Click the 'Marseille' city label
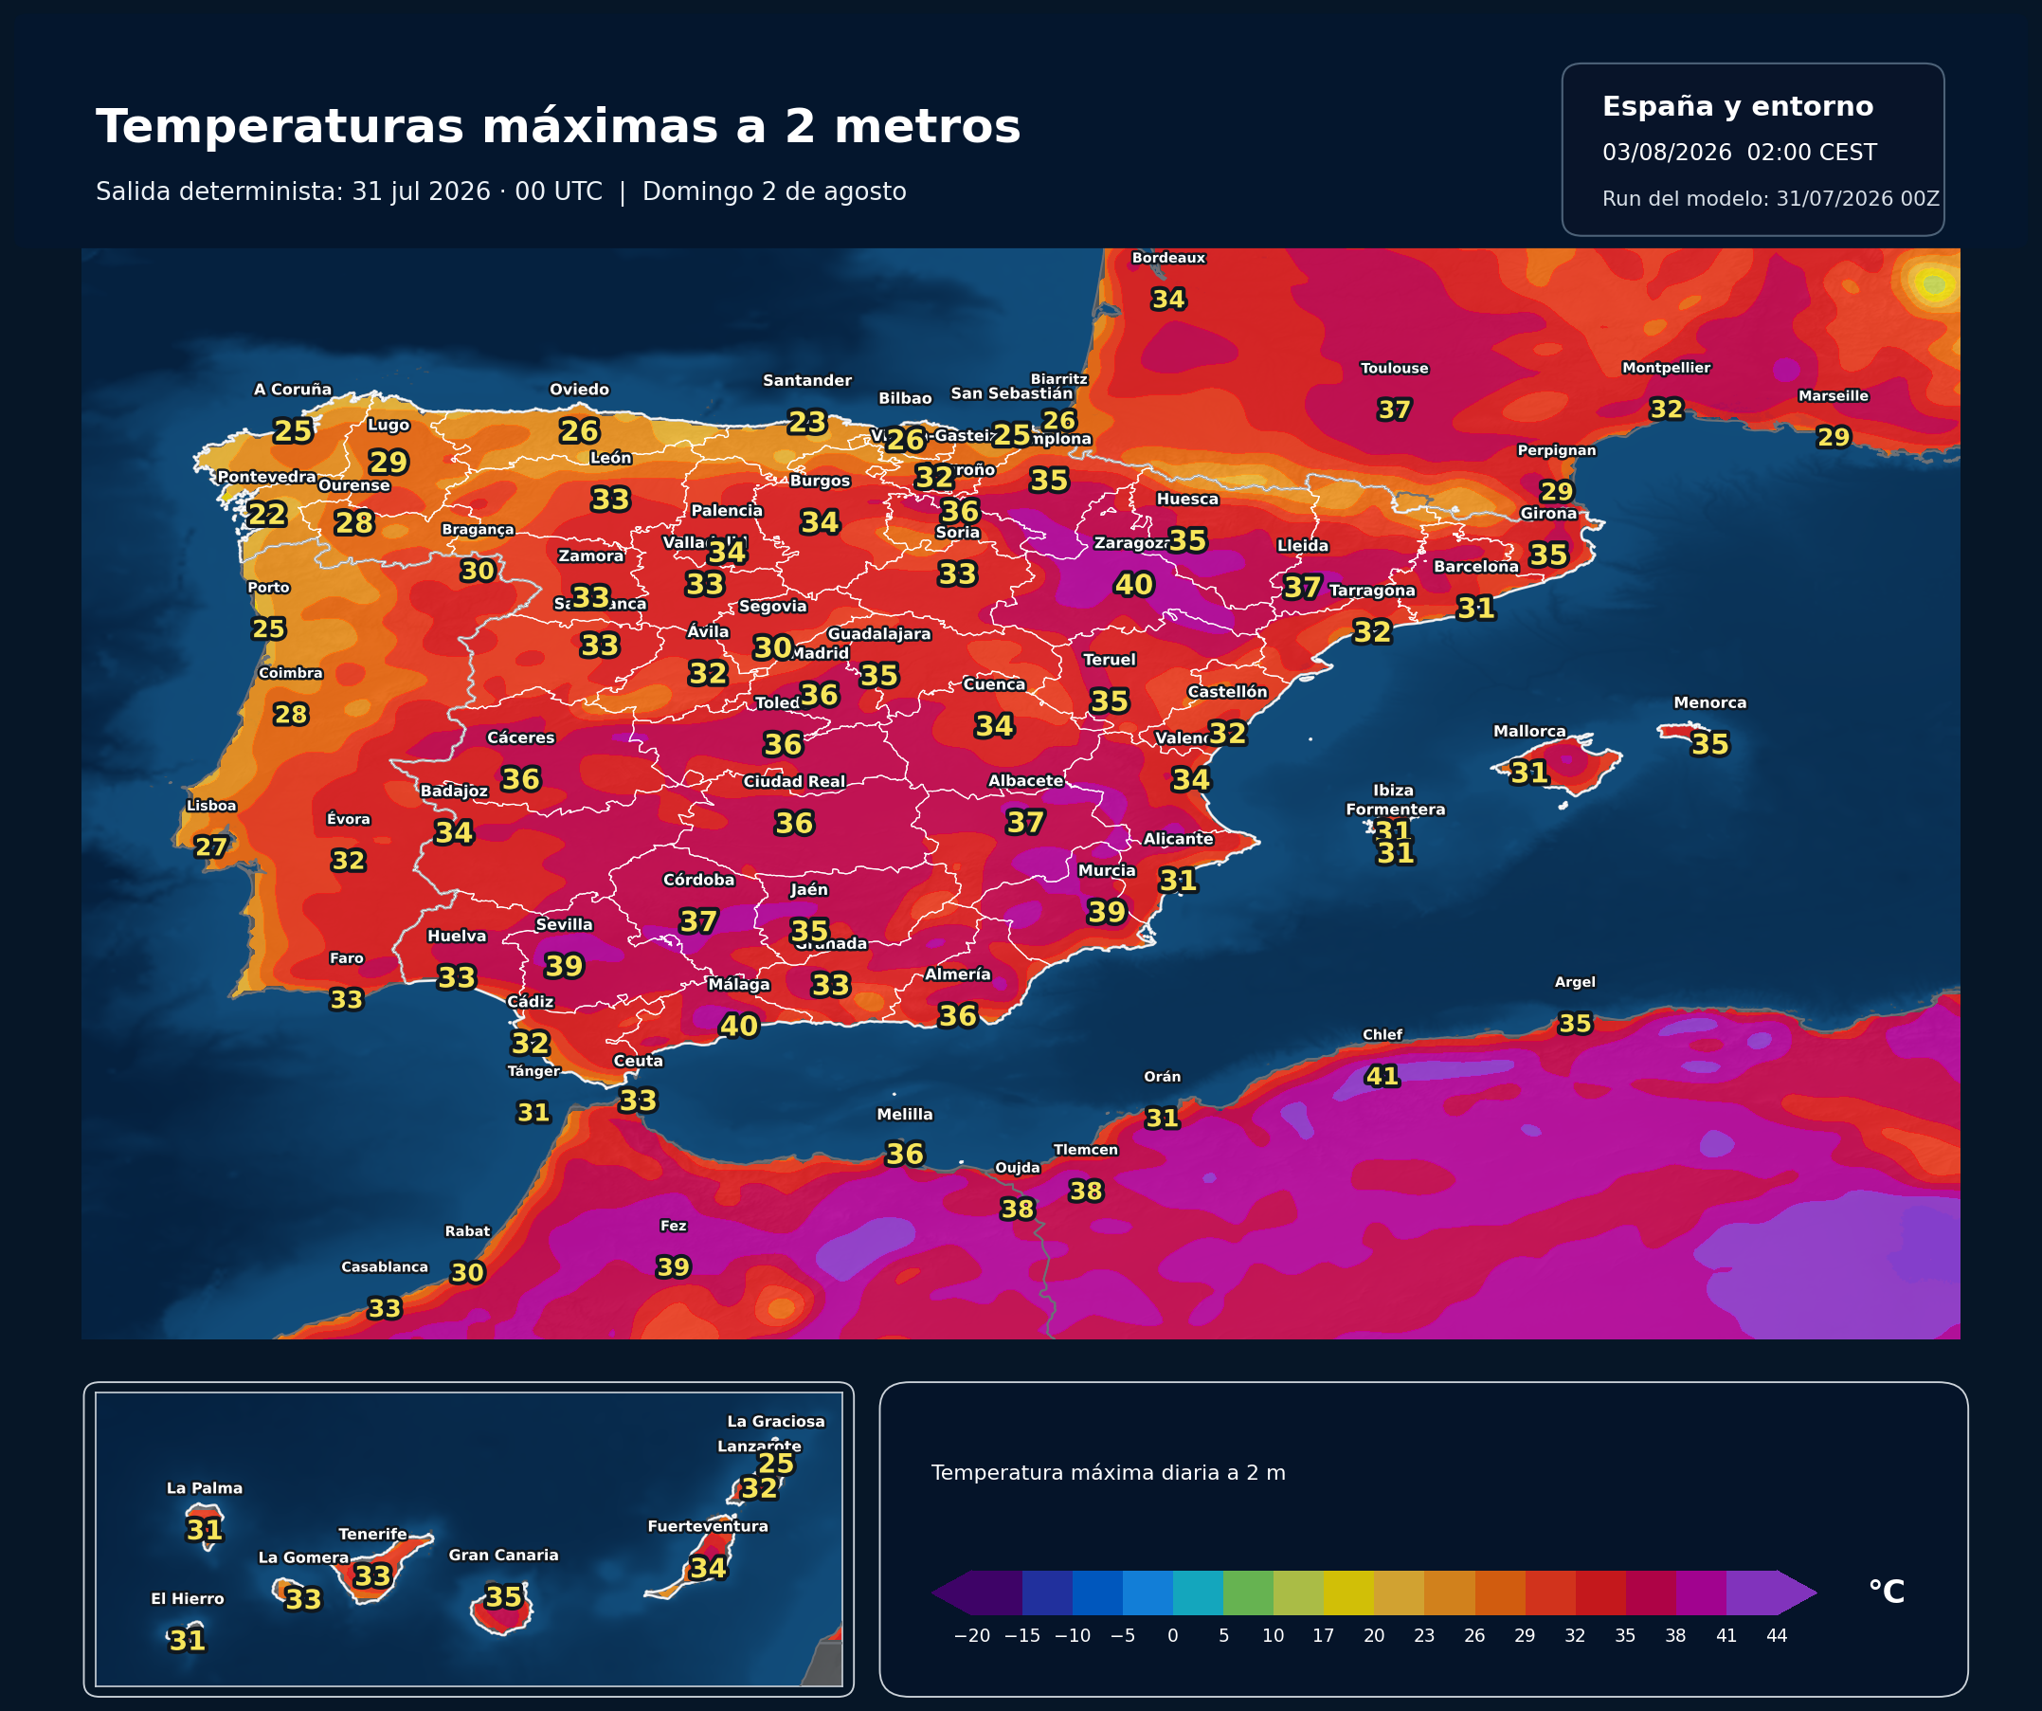Image resolution: width=2042 pixels, height=1711 pixels. (x=1834, y=396)
